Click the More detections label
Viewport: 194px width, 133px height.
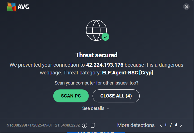click(136, 125)
